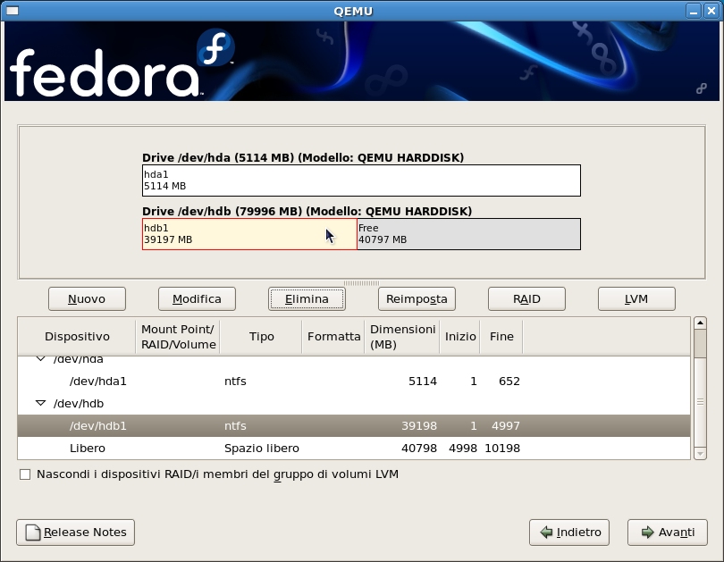Click the right arrow icon on Avanti
Viewport: 724px width, 562px height.
(648, 533)
